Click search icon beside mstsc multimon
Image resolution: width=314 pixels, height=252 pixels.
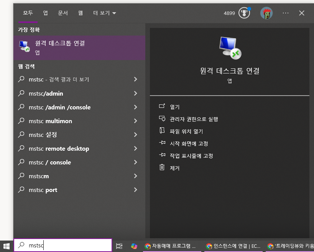click(21, 121)
